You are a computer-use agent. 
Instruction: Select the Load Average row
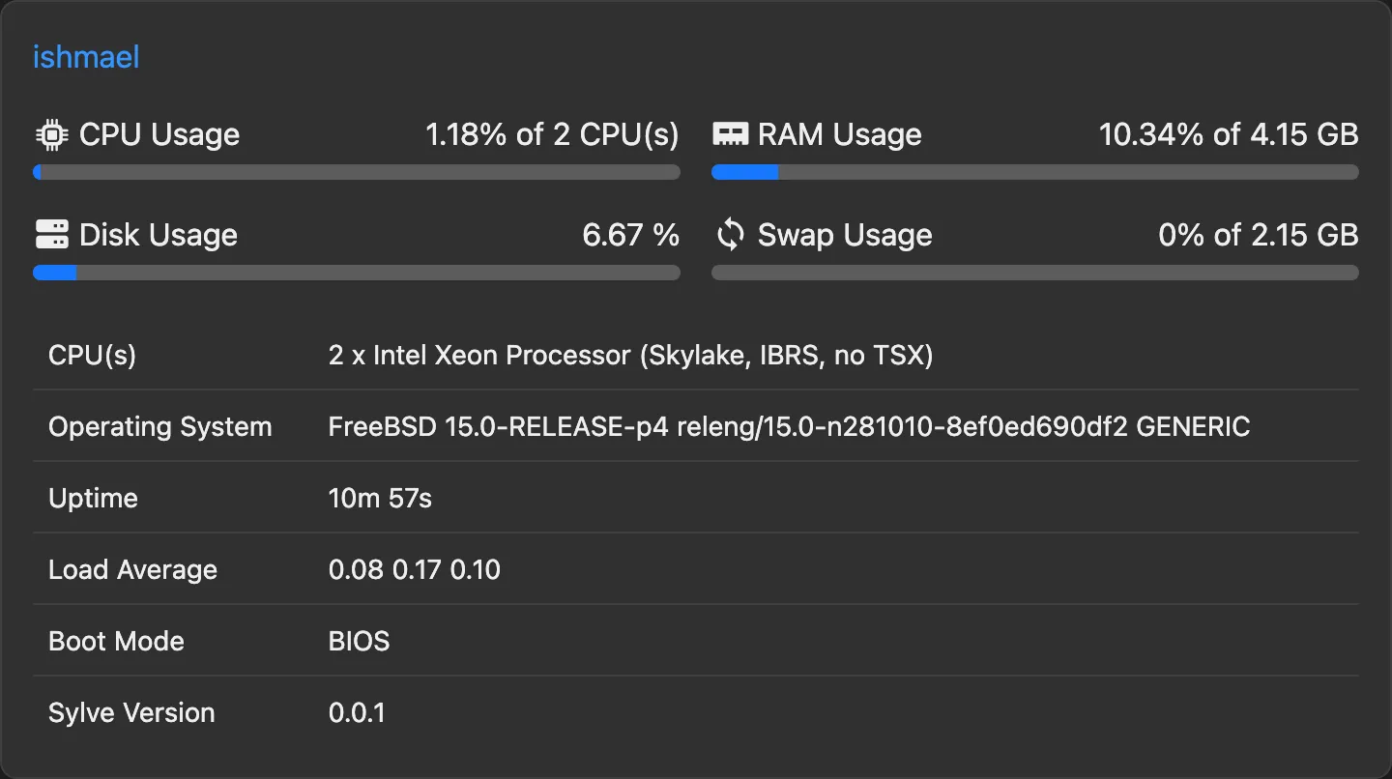tap(415, 569)
